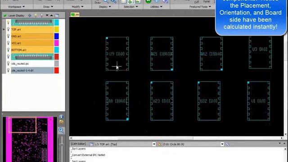
Task: Turn all layers off with gray bulb icon
Action: (42, 16)
